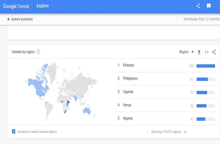This screenshot has width=220, height=144.
Task: Go to the next page of regions
Action: point(185,132)
